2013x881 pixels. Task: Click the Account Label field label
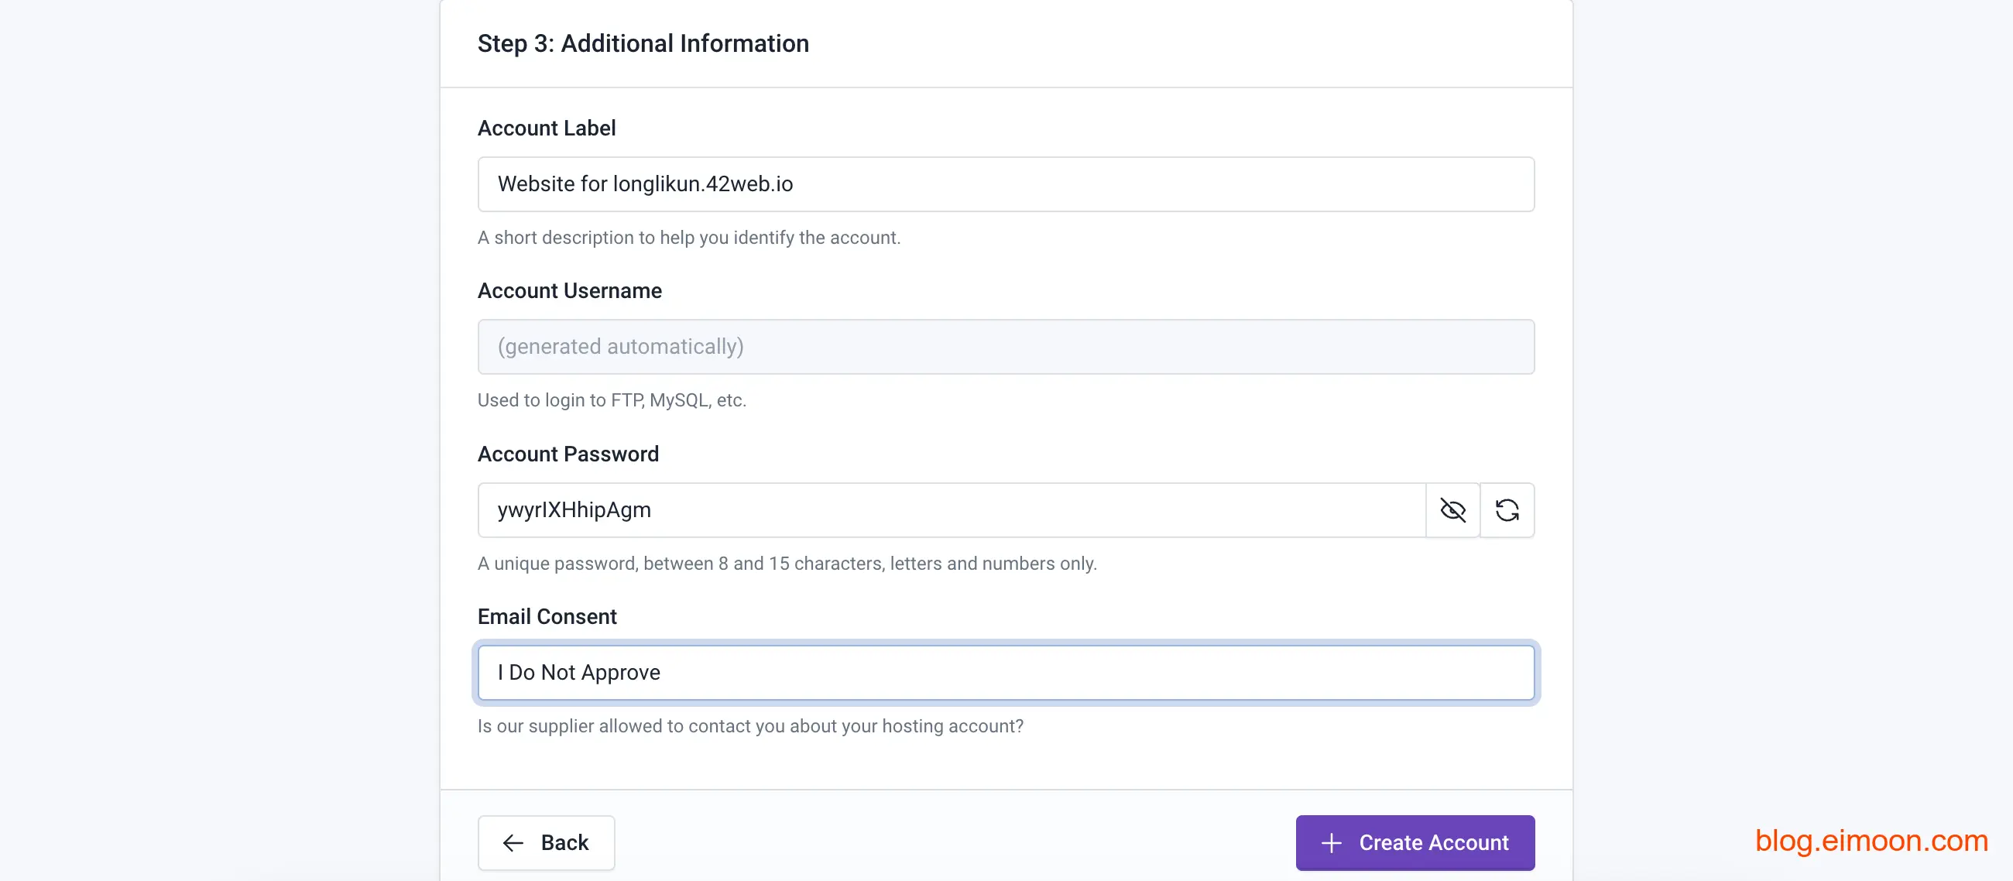(547, 129)
